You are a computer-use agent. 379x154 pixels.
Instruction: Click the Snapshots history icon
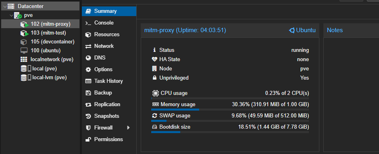pos(88,116)
